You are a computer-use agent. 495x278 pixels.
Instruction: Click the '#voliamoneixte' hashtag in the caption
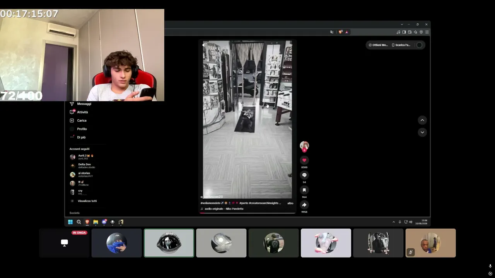click(210, 203)
